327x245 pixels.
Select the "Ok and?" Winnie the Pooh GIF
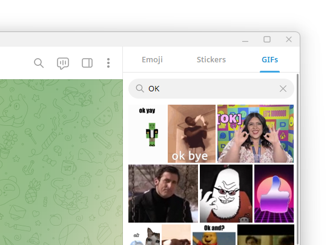pos(214,235)
